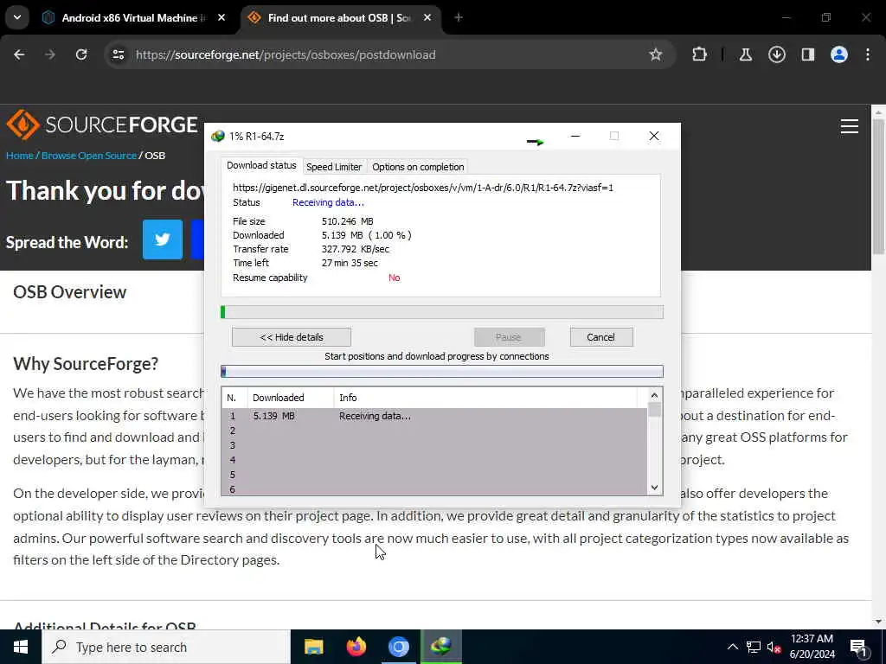Click the Downloaded column header
The width and height of the screenshot is (886, 664).
pyautogui.click(x=291, y=398)
